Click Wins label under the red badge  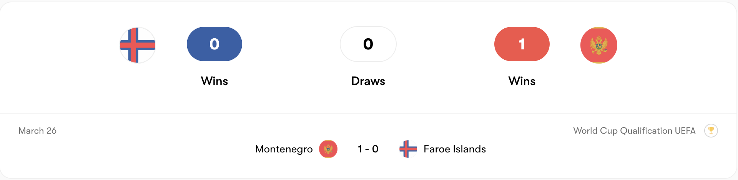coord(522,81)
